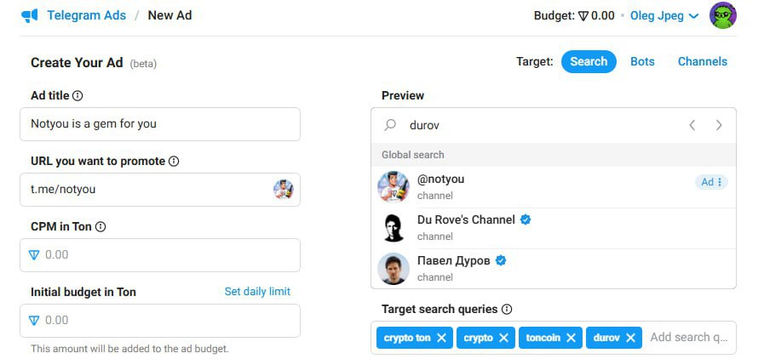Click the Ton icon in CPM field
This screenshot has height=359, width=764.
[33, 255]
